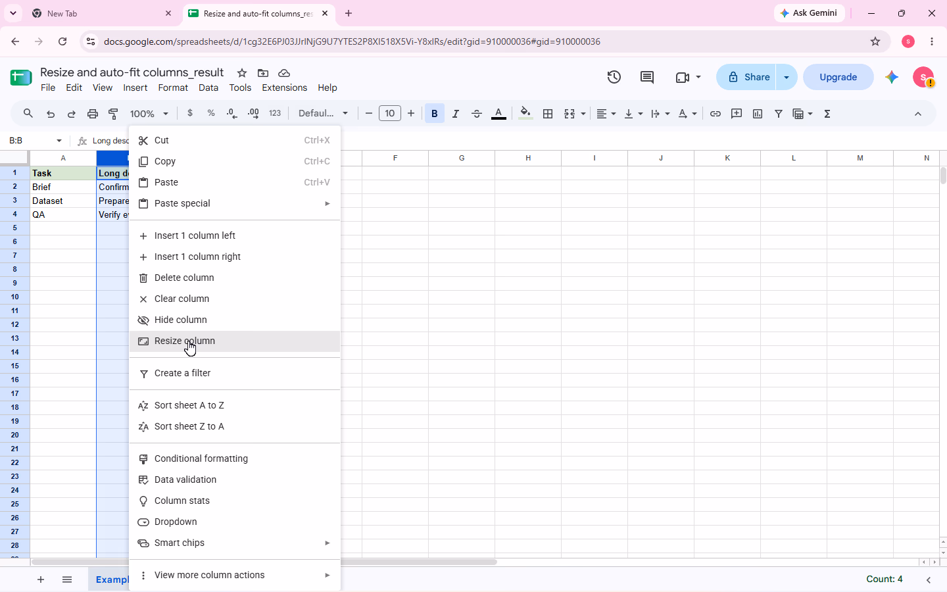Viewport: 947px width, 592px height.
Task: Click the borders icon
Action: [548, 114]
